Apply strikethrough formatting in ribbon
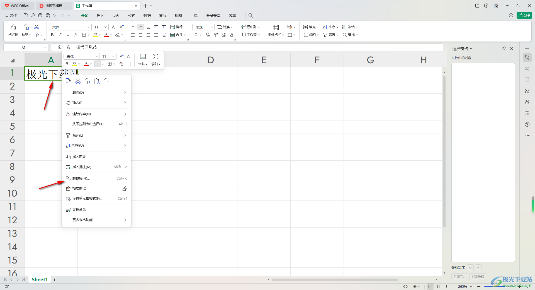The height and width of the screenshot is (290, 535). (76, 35)
